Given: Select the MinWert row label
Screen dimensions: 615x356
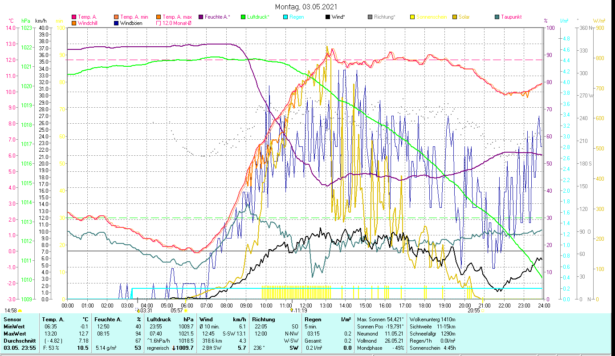Looking at the screenshot, I should 14,327.
